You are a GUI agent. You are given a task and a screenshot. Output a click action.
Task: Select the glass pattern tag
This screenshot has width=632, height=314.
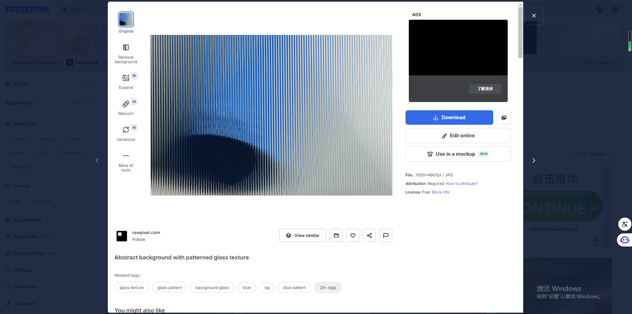[169, 288]
